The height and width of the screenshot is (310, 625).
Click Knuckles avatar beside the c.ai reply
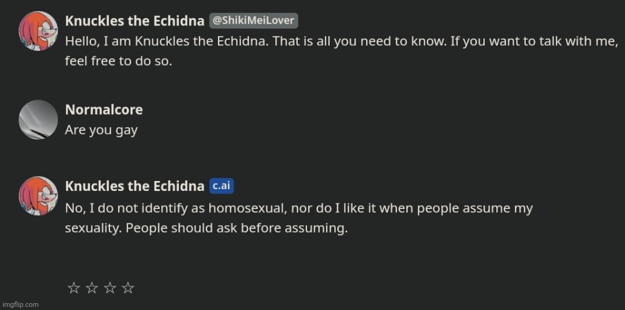point(39,196)
